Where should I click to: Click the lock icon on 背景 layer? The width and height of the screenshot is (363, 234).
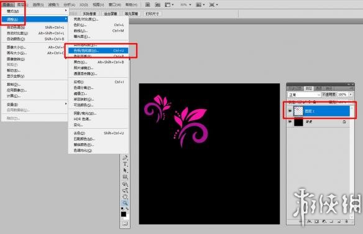pos(344,122)
